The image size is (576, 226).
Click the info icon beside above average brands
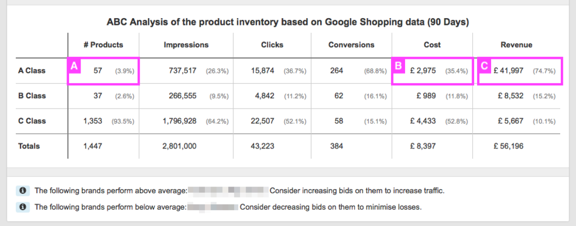[23, 191]
